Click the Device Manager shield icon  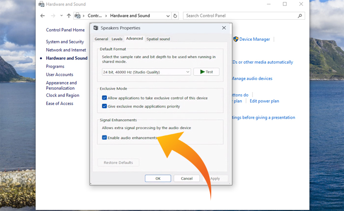click(x=235, y=39)
